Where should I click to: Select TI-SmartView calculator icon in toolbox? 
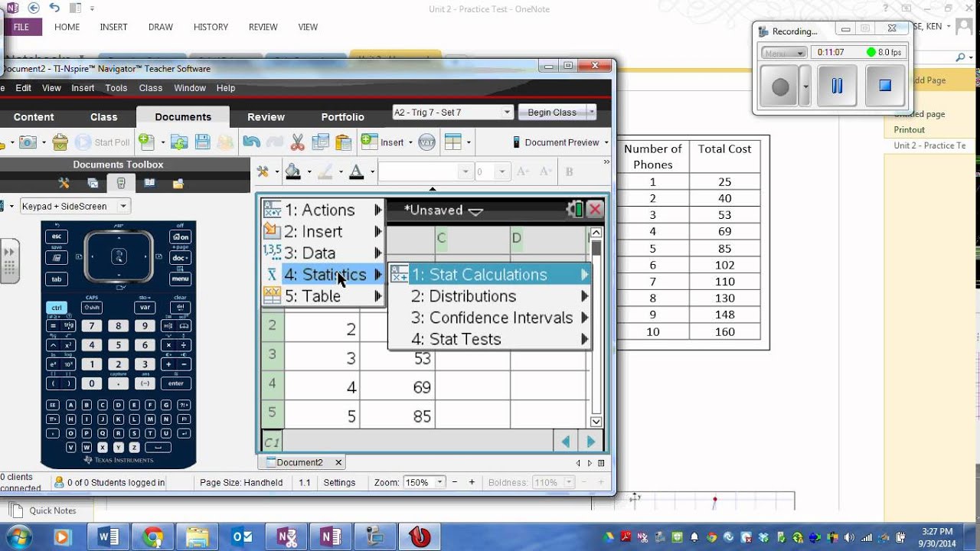(121, 184)
